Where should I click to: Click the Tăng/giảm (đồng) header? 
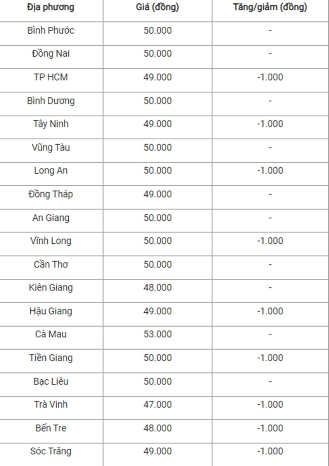tap(270, 7)
